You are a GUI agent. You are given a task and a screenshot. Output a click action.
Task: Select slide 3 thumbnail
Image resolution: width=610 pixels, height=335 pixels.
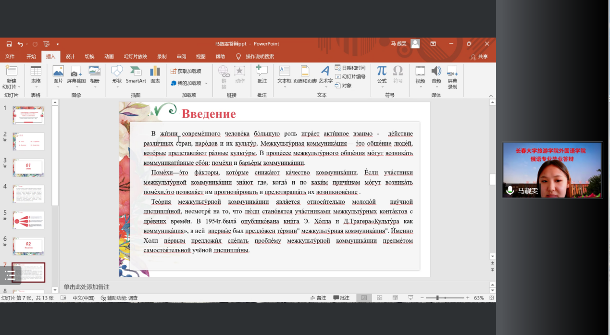pos(28,168)
